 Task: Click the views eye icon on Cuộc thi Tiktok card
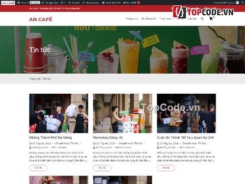tap(180, 147)
